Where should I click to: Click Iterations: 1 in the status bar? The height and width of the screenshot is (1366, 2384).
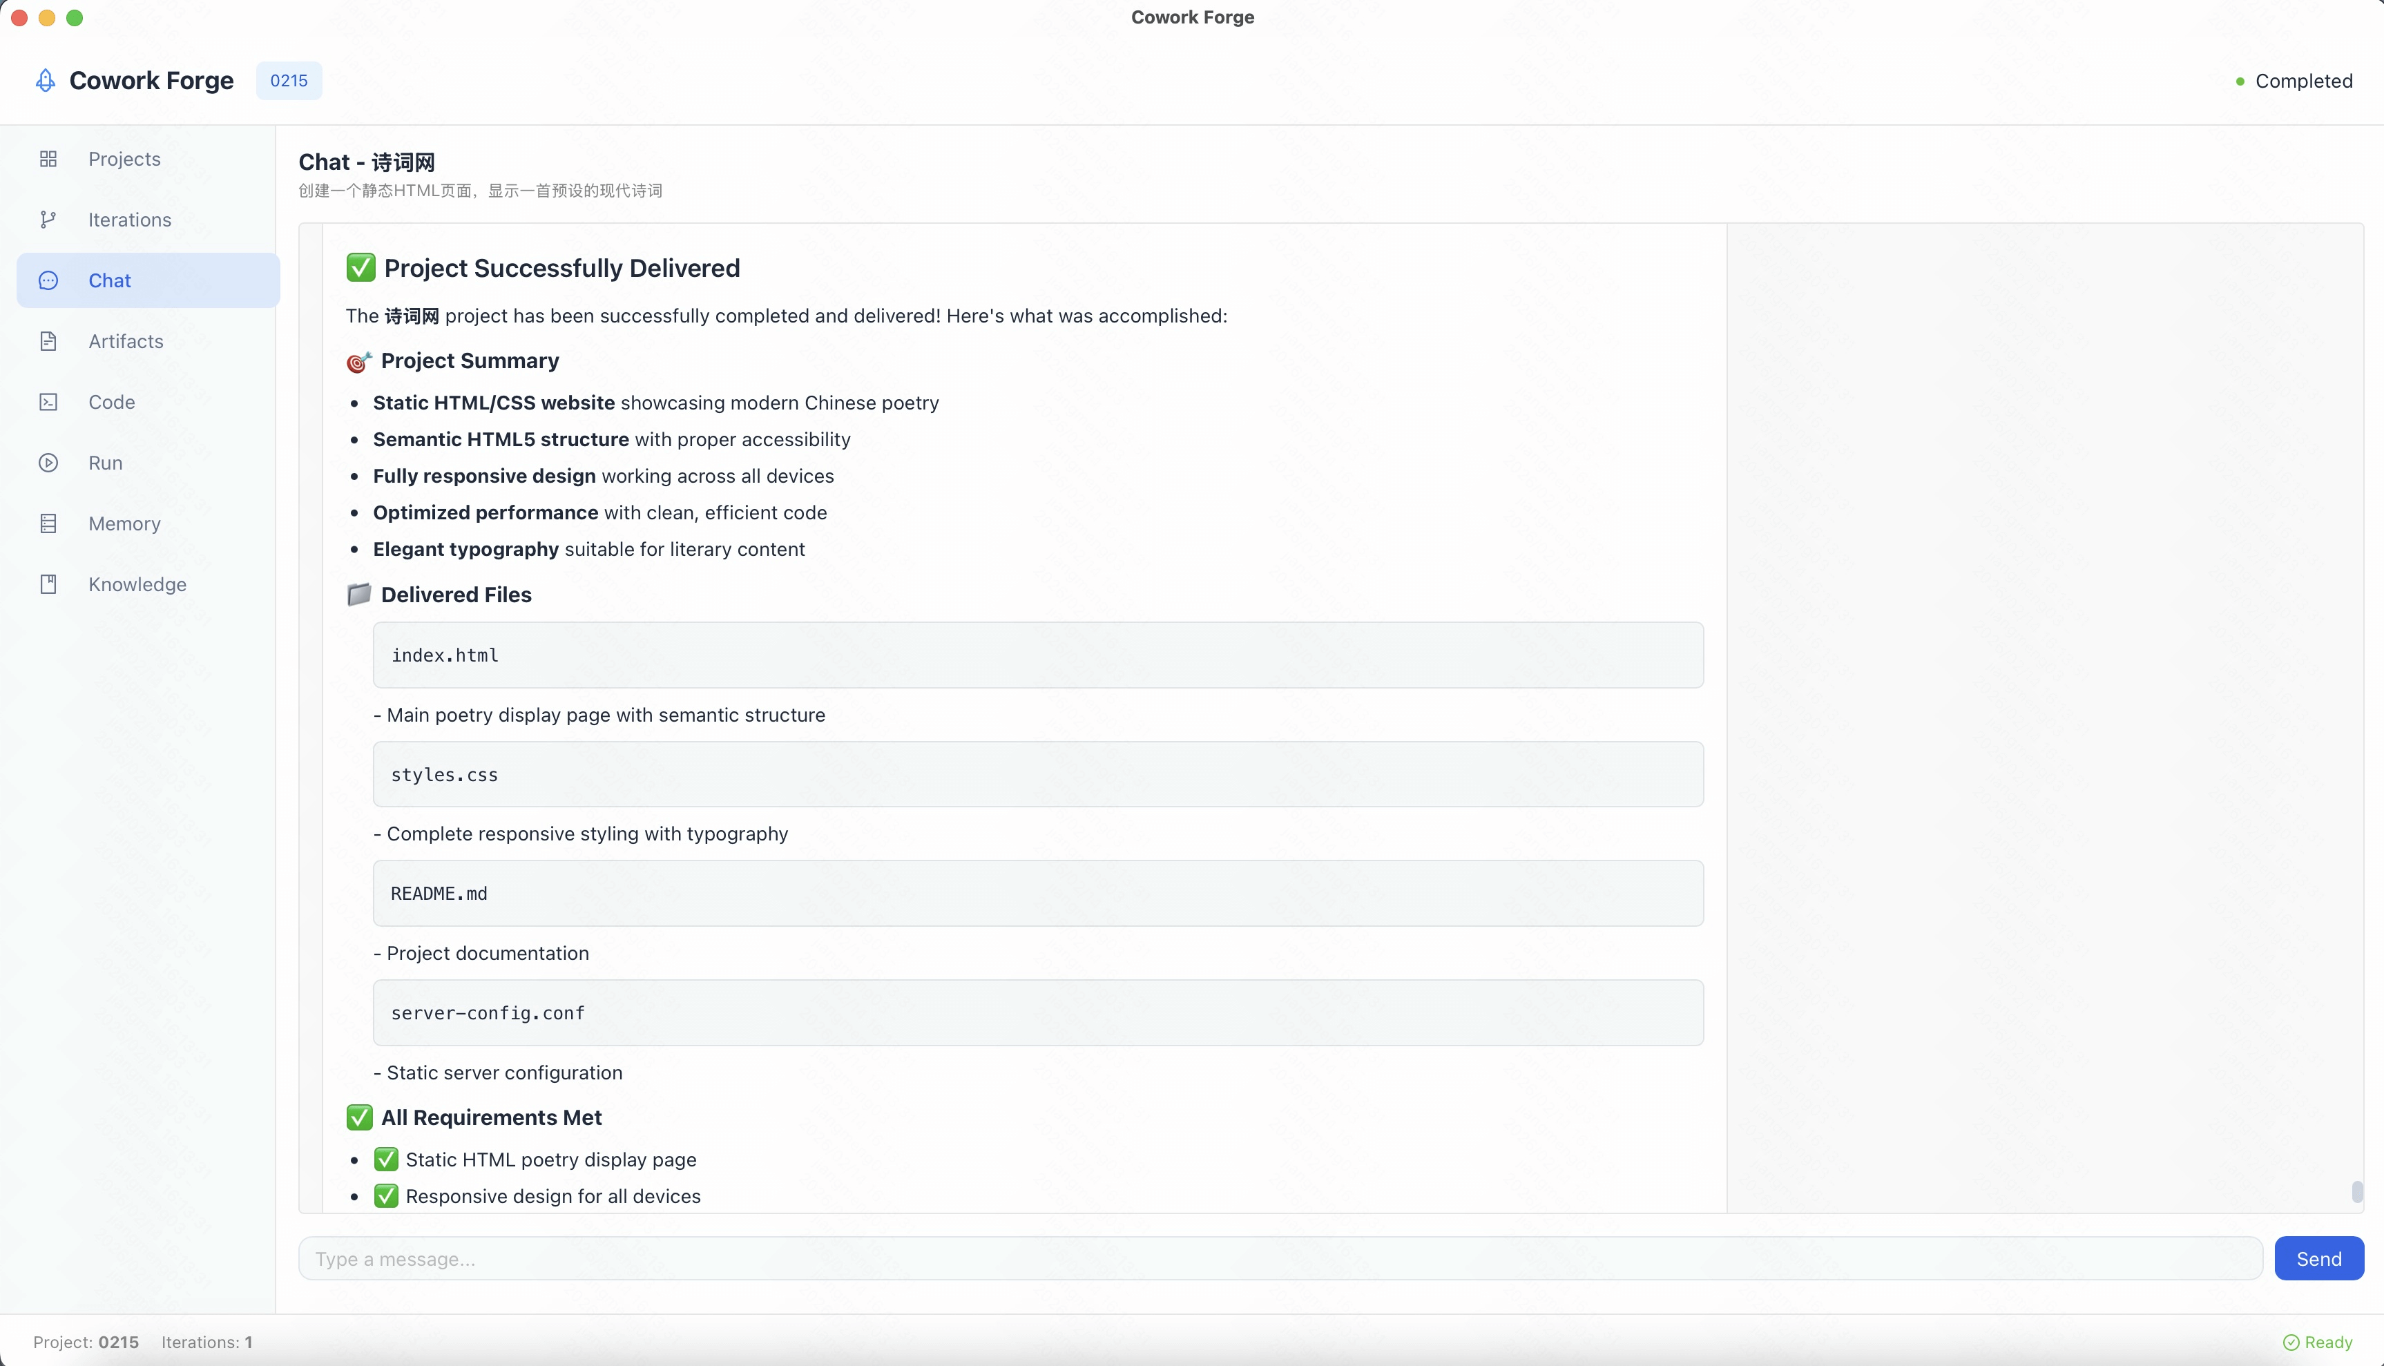coord(206,1342)
